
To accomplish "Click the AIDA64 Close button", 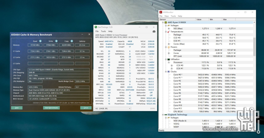I will [x=86, y=108].
